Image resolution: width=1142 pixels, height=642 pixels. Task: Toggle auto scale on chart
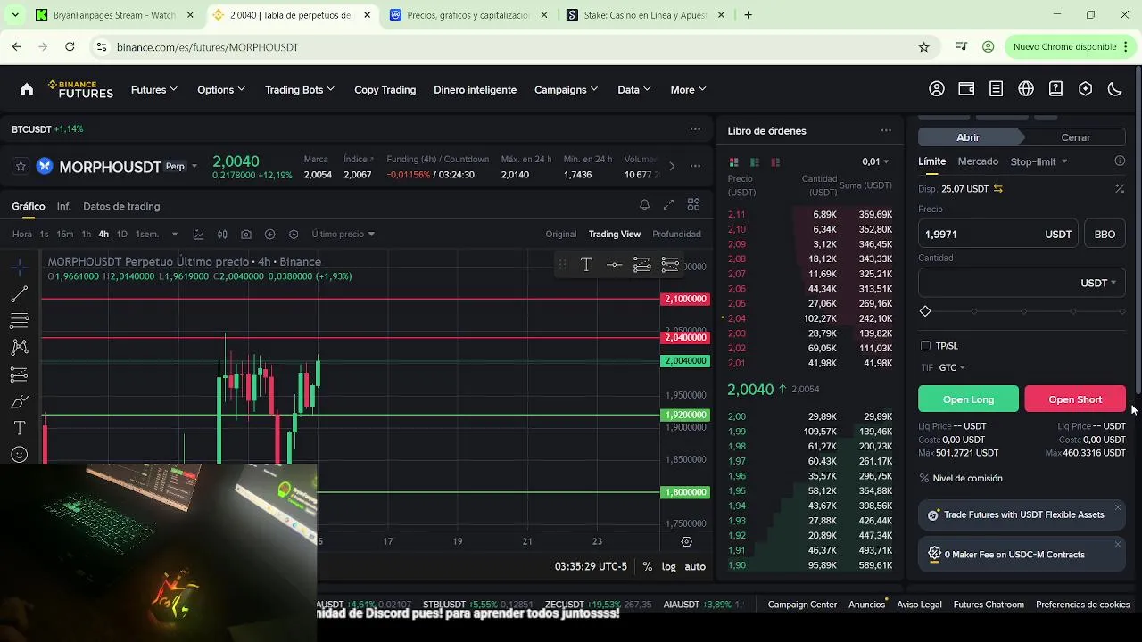[x=695, y=566]
